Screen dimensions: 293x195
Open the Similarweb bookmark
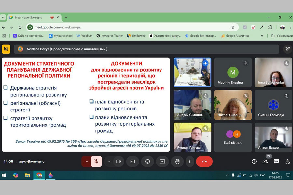pos(136,36)
